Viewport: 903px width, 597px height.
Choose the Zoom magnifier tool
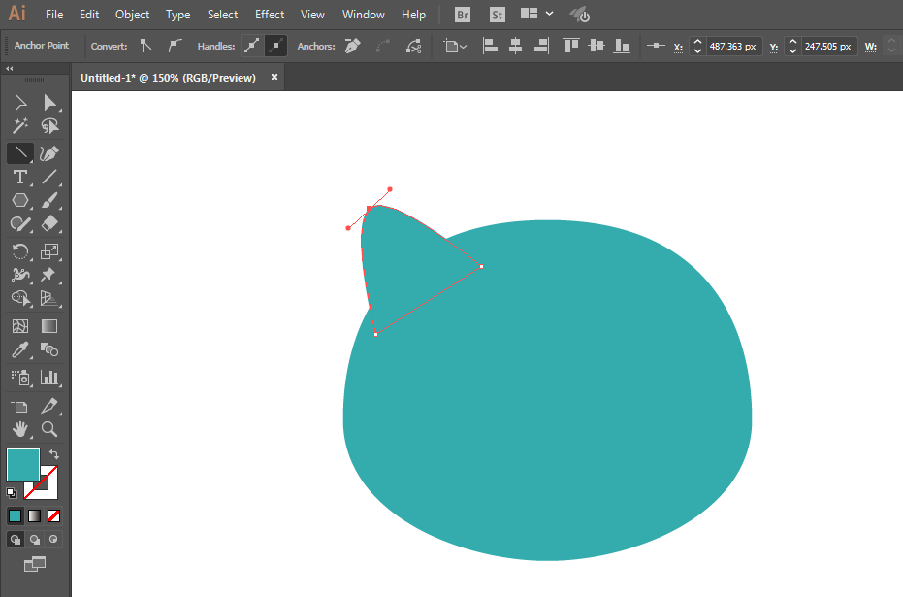[x=49, y=429]
